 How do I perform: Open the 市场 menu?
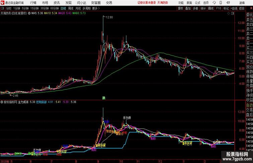click(45, 3)
